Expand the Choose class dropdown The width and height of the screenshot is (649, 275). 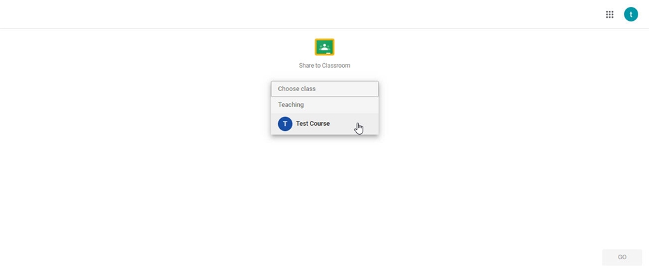point(324,89)
